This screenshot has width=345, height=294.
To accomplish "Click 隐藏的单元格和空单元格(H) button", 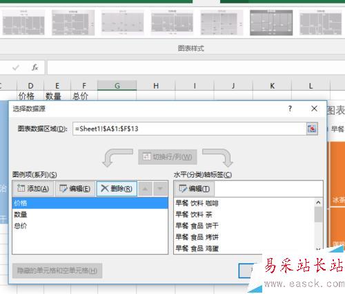I will tap(57, 270).
